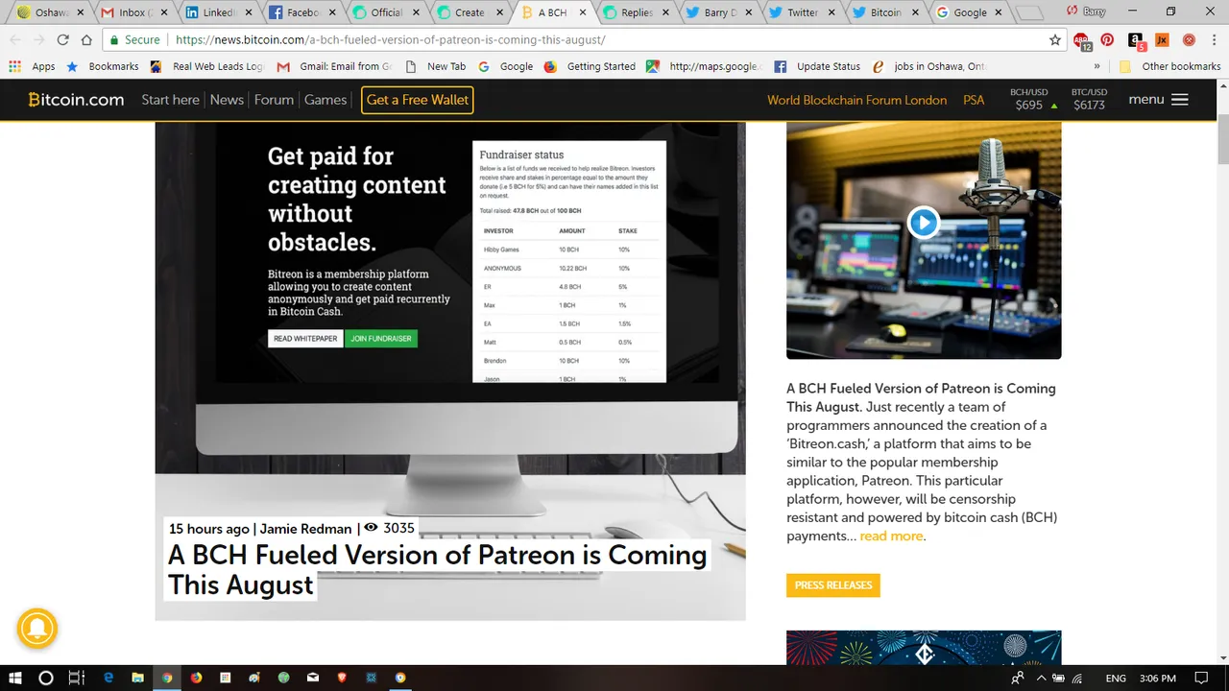1229x691 pixels.
Task: Open the News nav link
Action: [227, 100]
